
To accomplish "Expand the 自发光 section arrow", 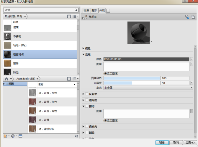I will point(83,126).
